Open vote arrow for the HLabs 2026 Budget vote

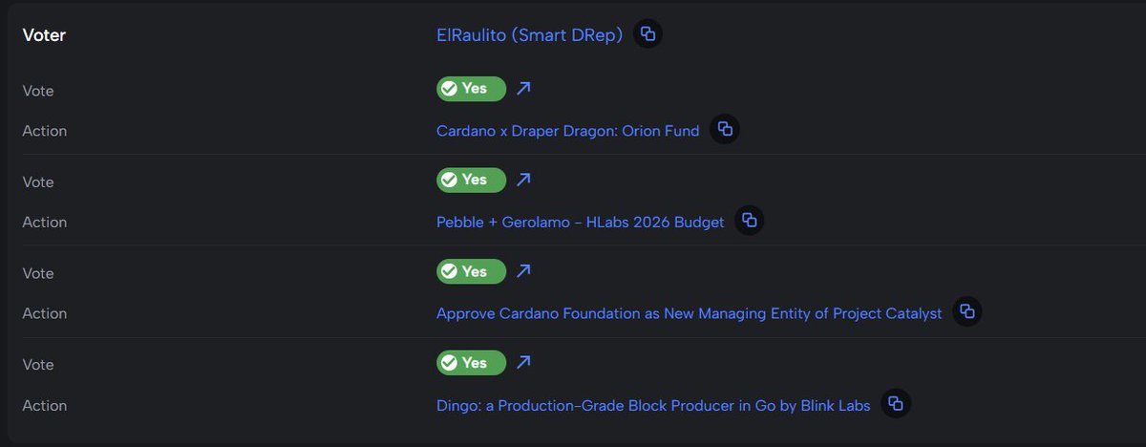click(x=523, y=180)
